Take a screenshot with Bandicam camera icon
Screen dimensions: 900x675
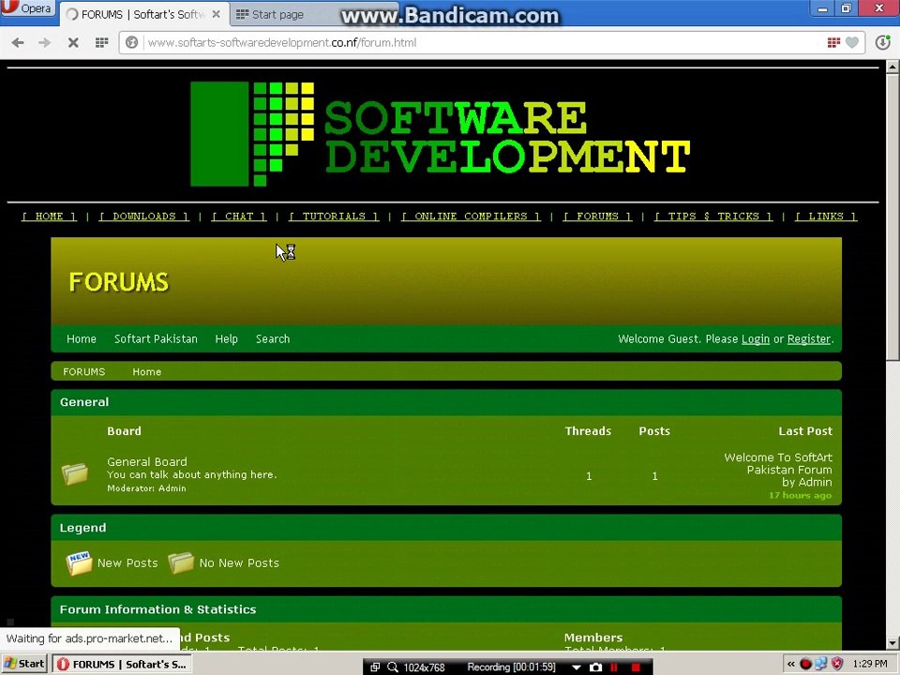click(596, 667)
